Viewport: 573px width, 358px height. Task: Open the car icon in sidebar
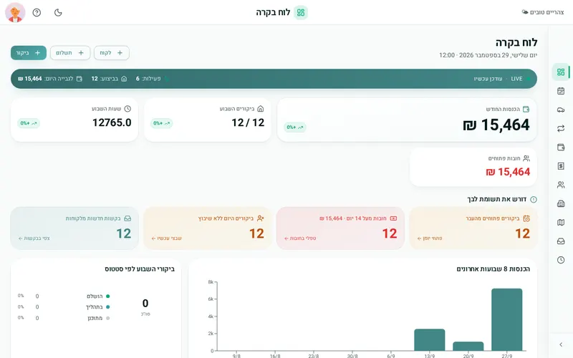(x=561, y=110)
